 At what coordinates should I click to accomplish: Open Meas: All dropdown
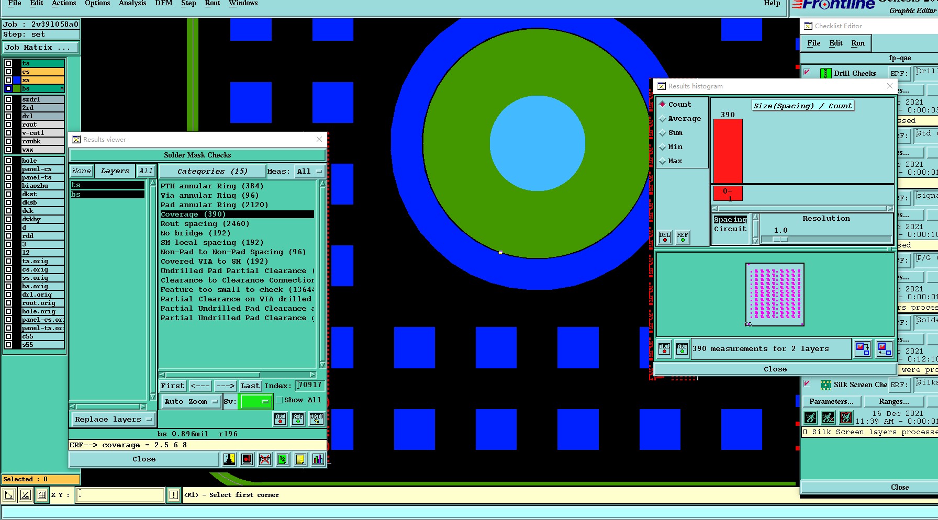309,172
